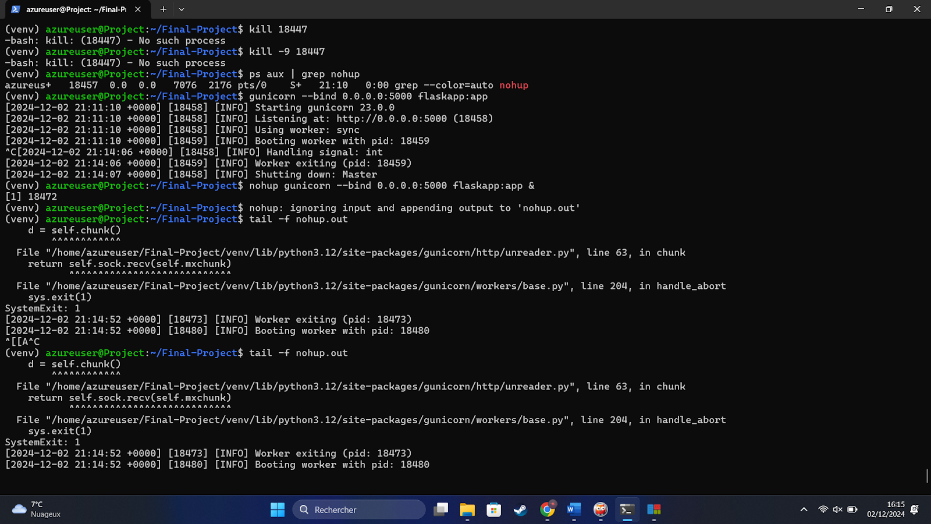Open Microsoft Store from taskbar
The width and height of the screenshot is (931, 524).
(x=494, y=509)
